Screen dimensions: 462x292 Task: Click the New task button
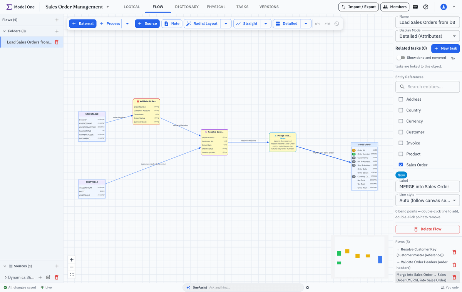[445, 48]
